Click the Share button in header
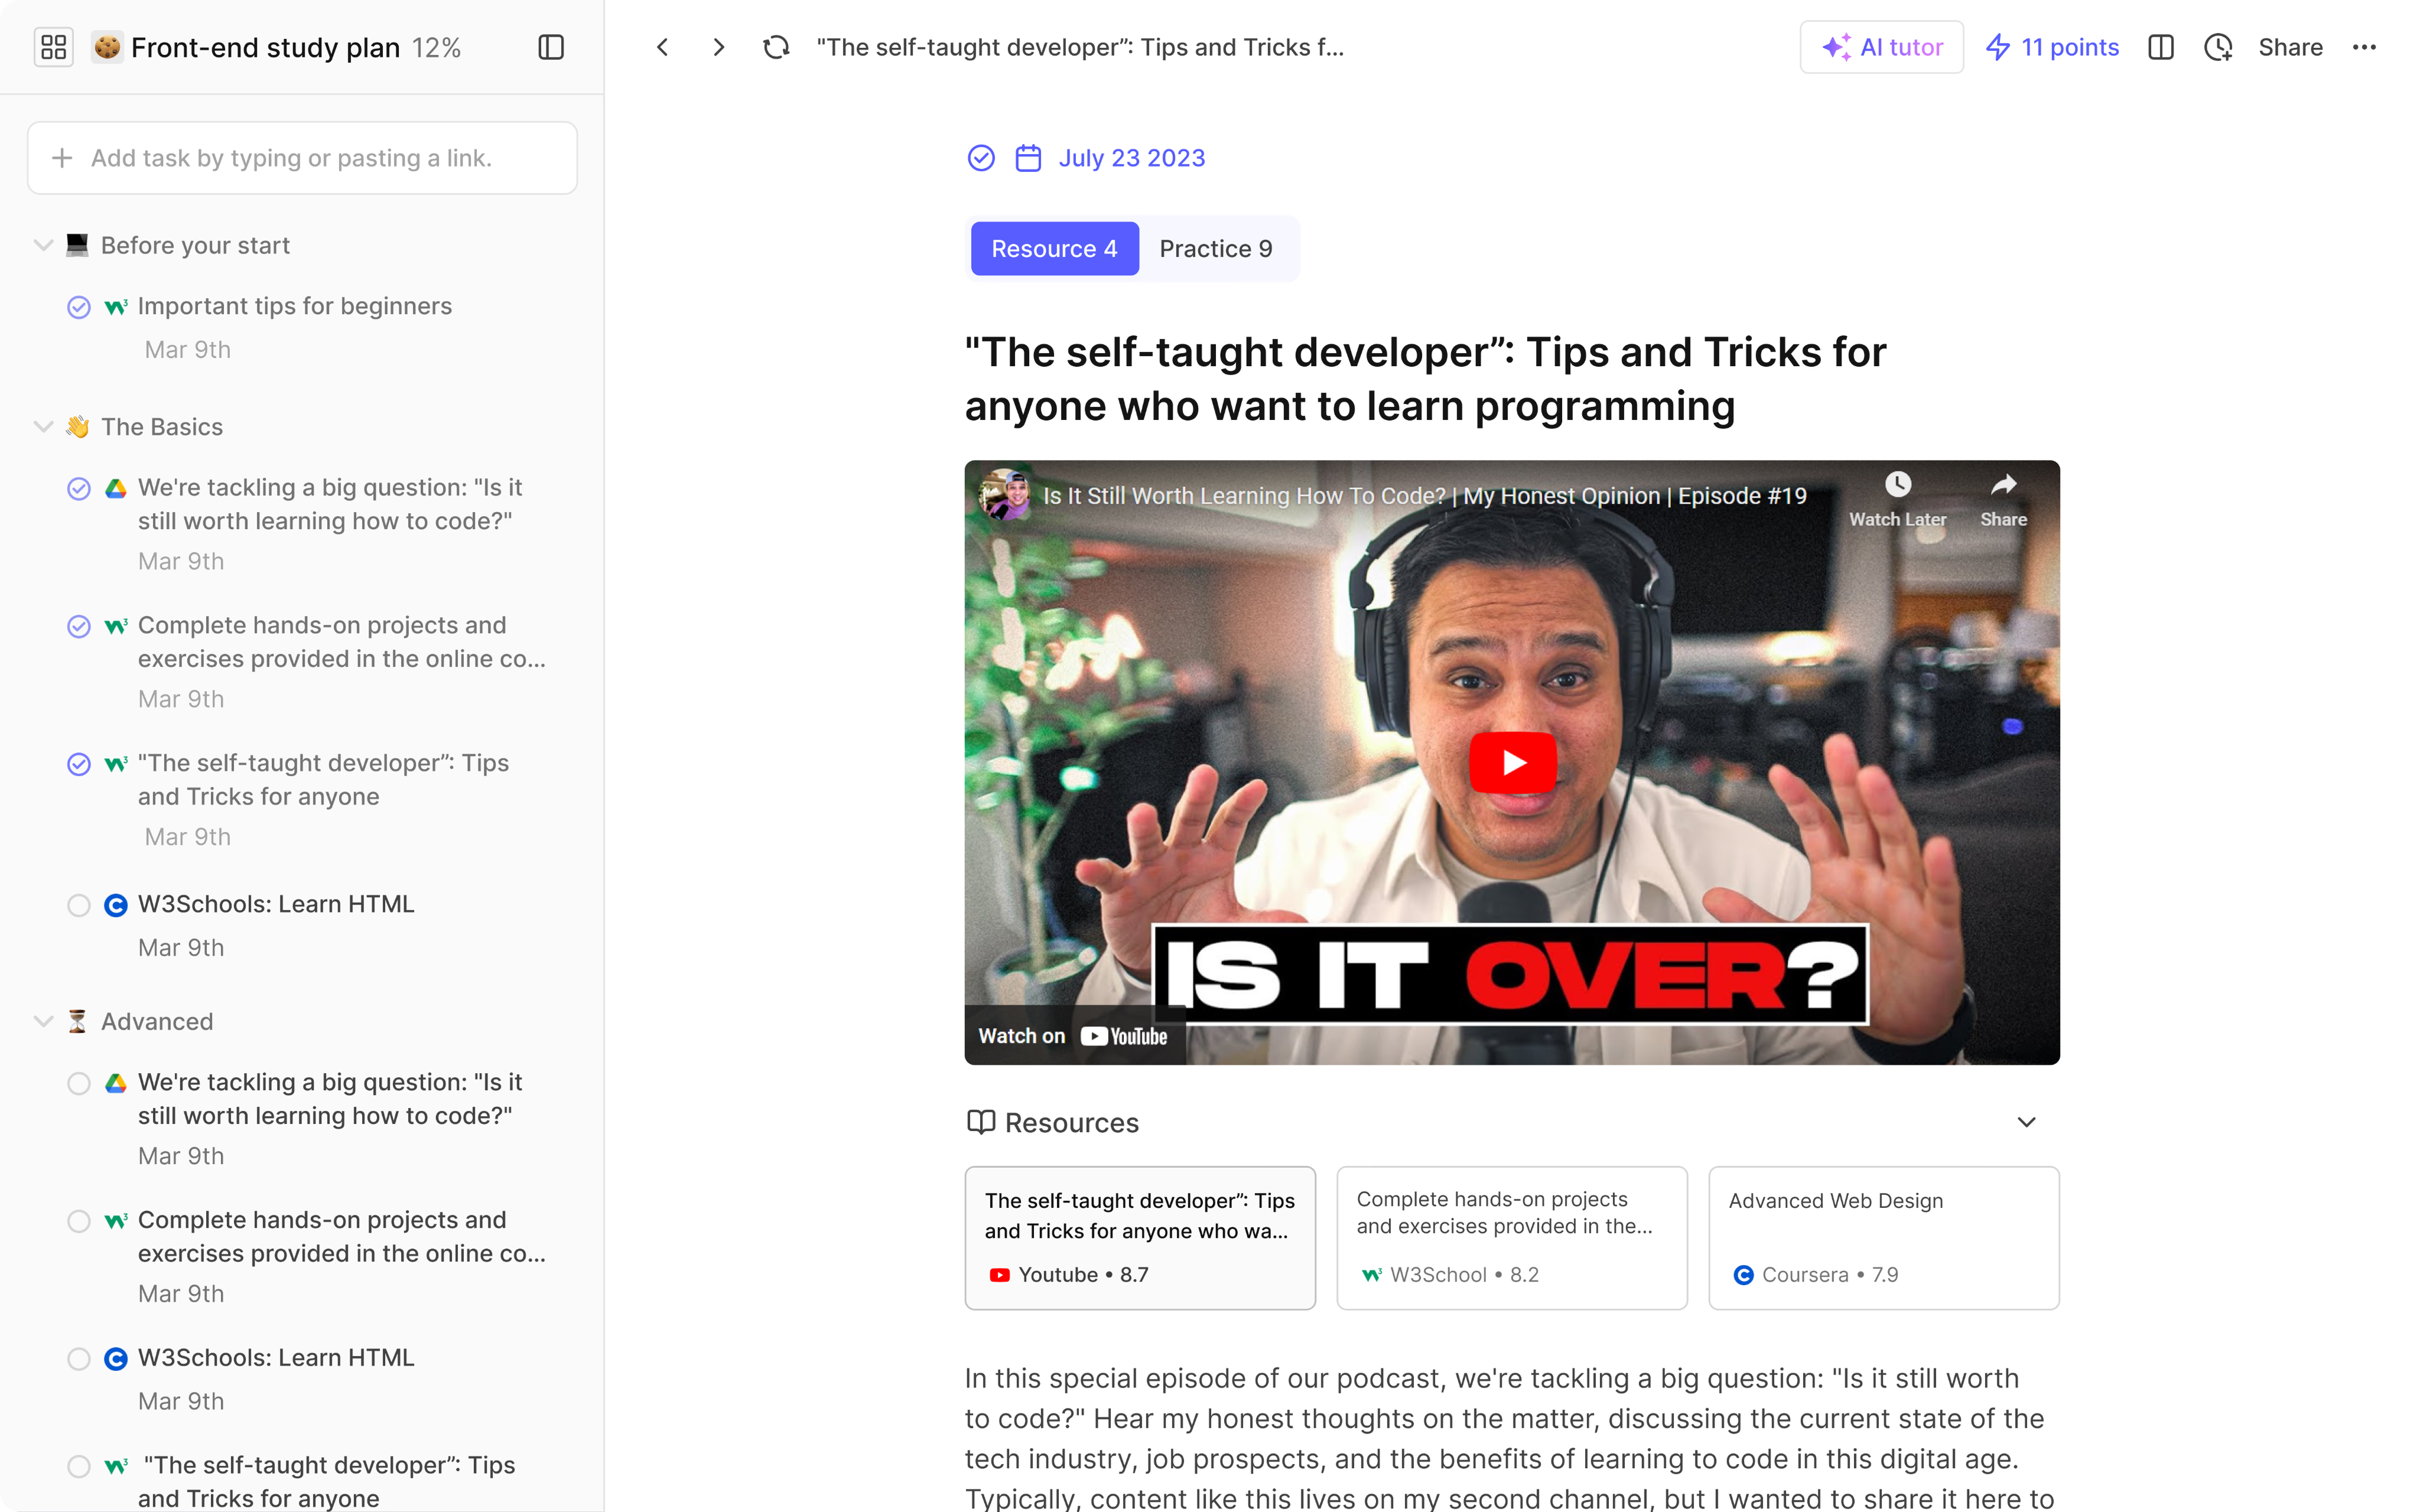 2290,47
